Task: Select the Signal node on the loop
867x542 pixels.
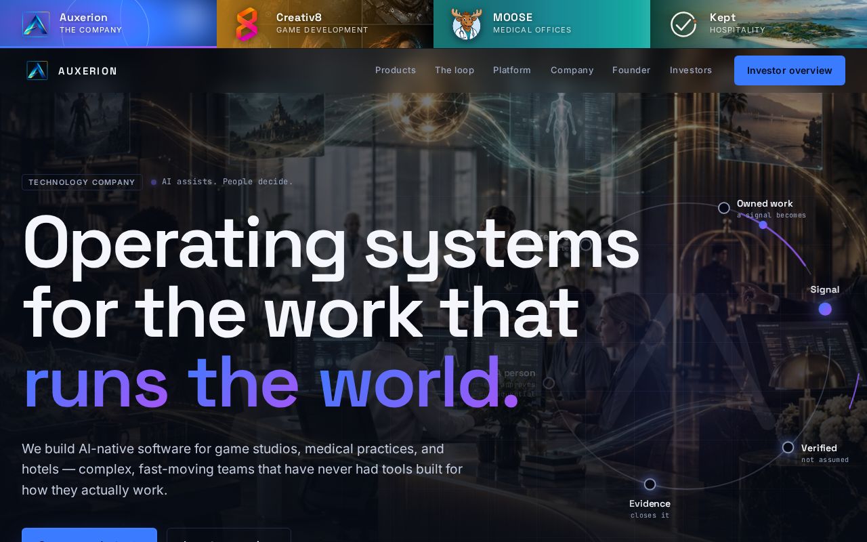Action: pyautogui.click(x=825, y=309)
